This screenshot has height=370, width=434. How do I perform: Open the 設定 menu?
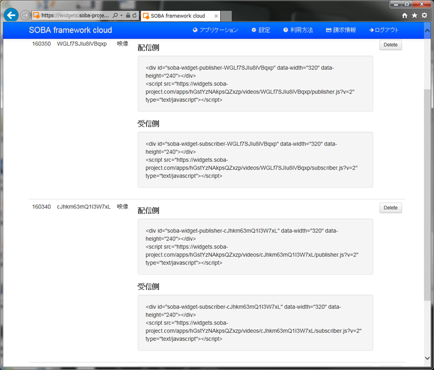[261, 30]
